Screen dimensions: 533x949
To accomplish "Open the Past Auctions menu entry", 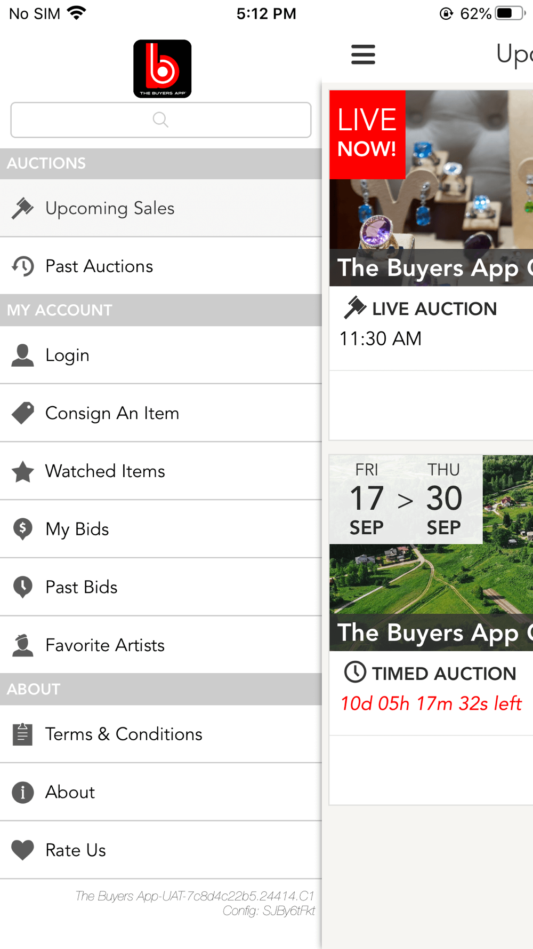I will (161, 266).
